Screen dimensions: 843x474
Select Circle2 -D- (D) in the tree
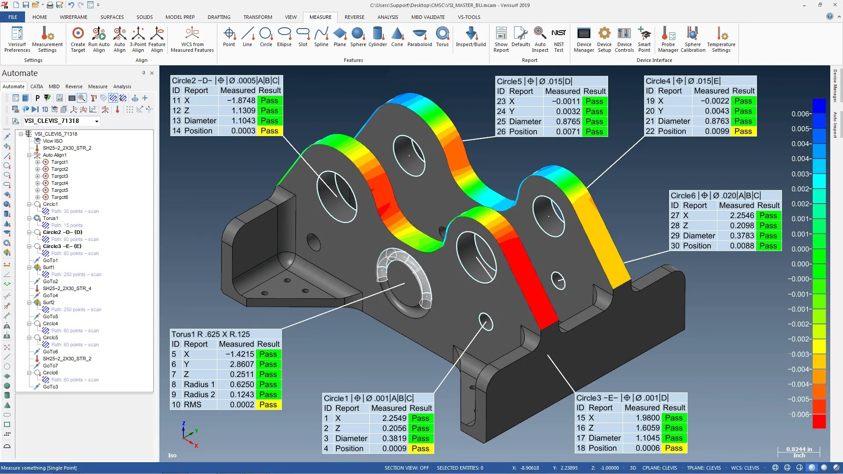(x=62, y=232)
